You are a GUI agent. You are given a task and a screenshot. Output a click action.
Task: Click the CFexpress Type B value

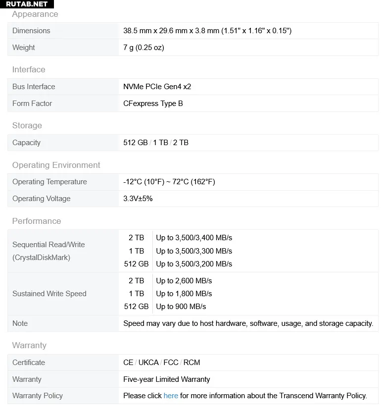(153, 104)
